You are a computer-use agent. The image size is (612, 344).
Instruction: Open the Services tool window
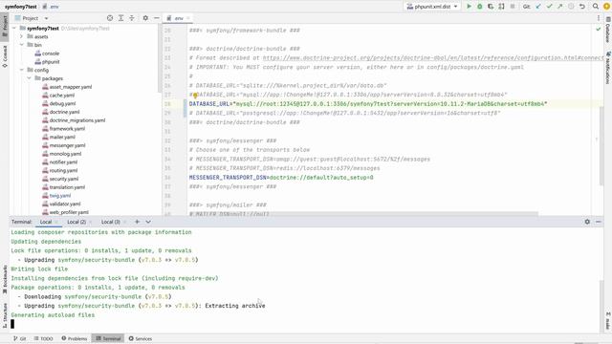(141, 338)
